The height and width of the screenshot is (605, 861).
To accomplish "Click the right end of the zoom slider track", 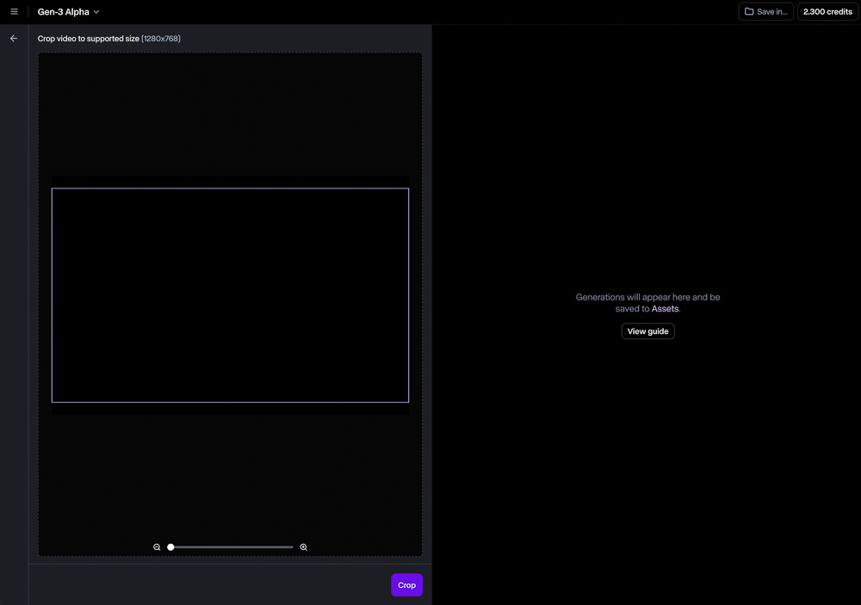I will point(292,547).
